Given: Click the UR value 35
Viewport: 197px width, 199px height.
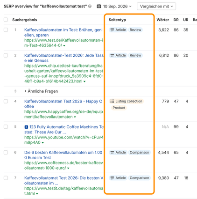Looking at the screenshot, I should (186, 30).
